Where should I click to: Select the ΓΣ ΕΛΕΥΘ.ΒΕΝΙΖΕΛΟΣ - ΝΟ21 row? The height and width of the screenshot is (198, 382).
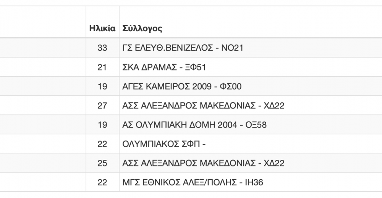[x=191, y=48]
